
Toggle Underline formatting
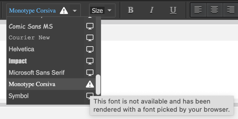coord(173,10)
